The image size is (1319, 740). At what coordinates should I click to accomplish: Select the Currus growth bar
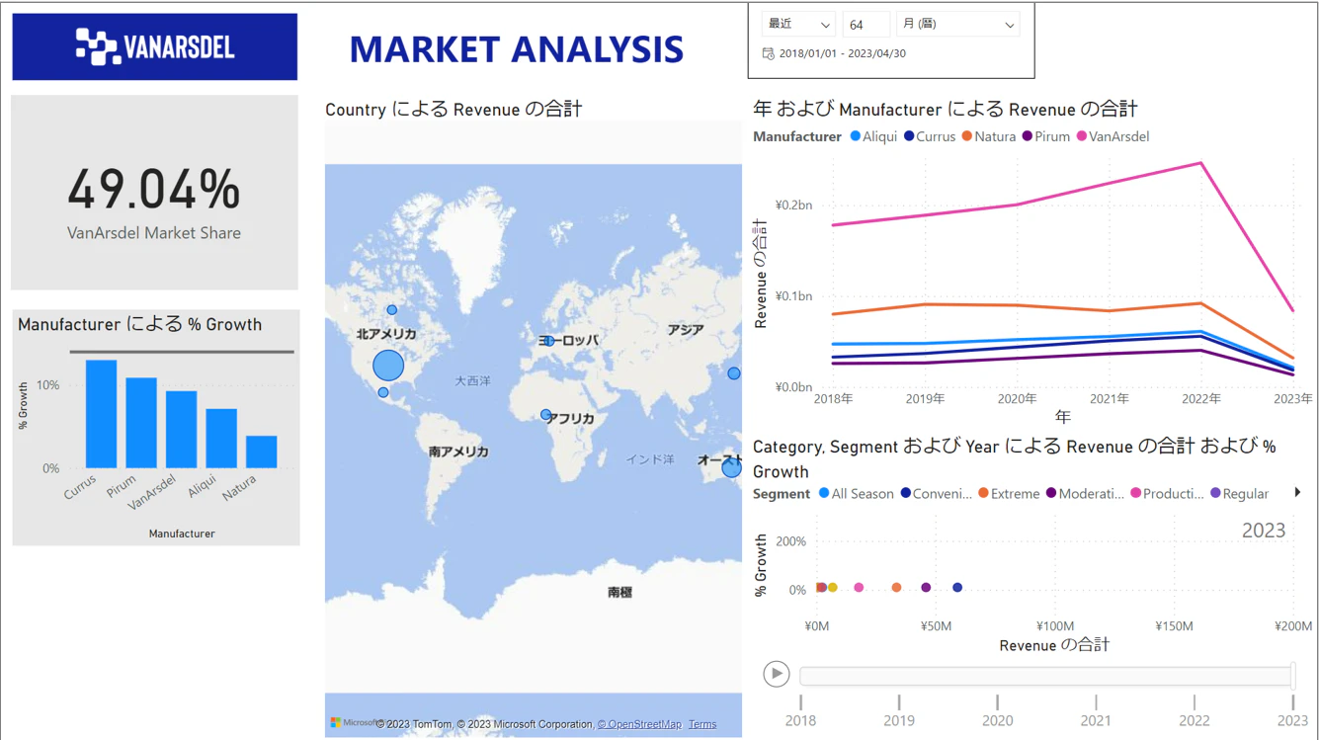click(x=102, y=414)
